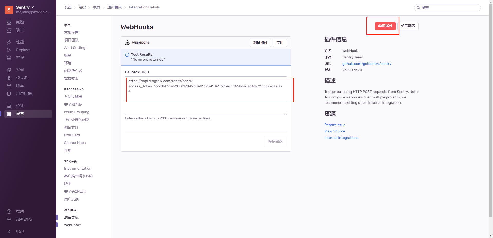Click the 测试插件 button
The image size is (493, 238).
point(260,43)
